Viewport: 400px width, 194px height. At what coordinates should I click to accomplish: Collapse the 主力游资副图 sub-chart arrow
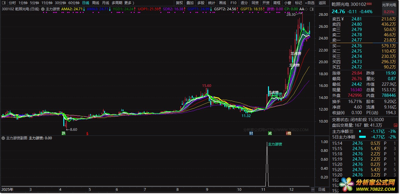pos(3,138)
